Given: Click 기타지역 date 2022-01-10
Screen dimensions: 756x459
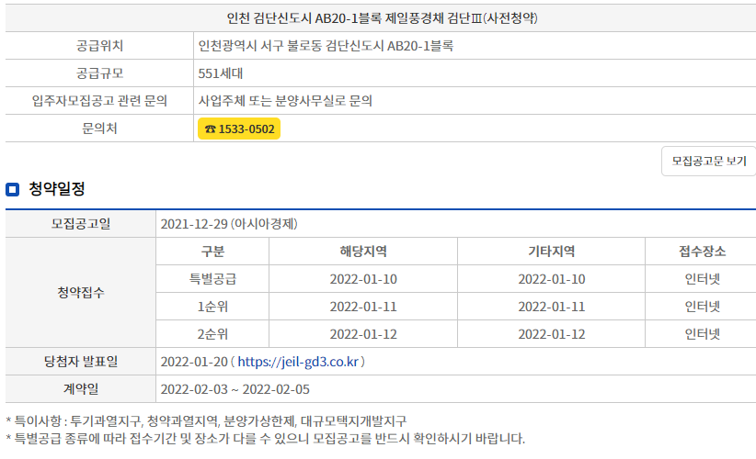Looking at the screenshot, I should [552, 279].
